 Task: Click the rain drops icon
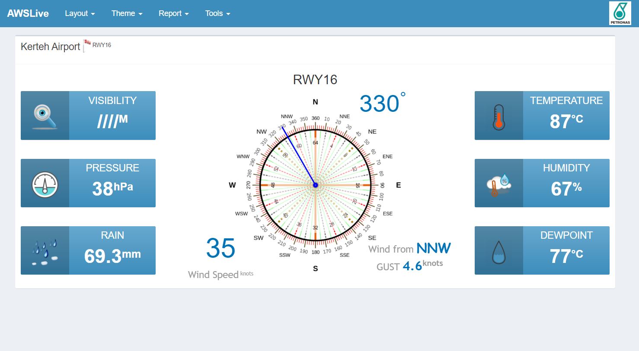click(x=45, y=252)
